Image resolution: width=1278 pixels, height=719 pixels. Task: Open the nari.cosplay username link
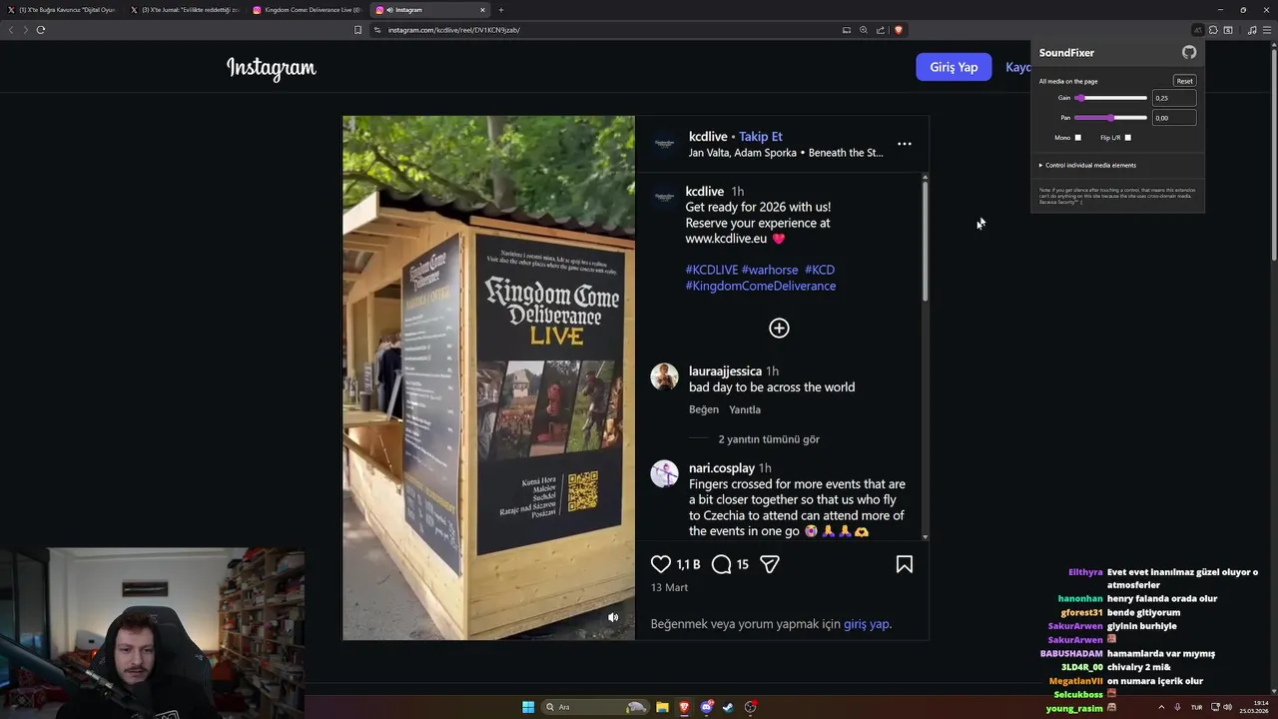pyautogui.click(x=722, y=467)
